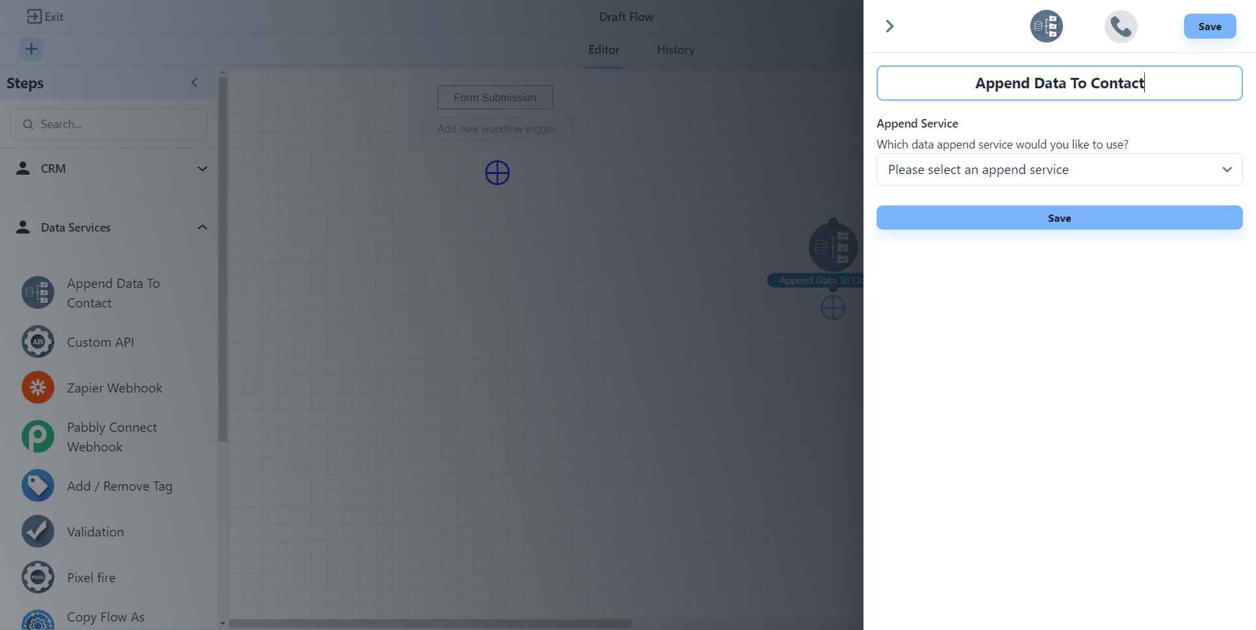Screen dimensions: 1256x630
Task: Click the Exit text link
Action: [54, 17]
